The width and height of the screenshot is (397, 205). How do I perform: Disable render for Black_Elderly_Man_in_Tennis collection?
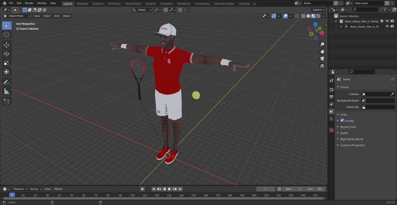(392, 21)
